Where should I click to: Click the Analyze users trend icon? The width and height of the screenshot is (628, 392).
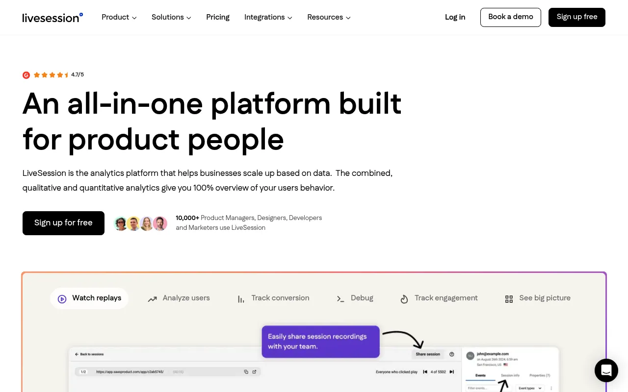click(153, 299)
